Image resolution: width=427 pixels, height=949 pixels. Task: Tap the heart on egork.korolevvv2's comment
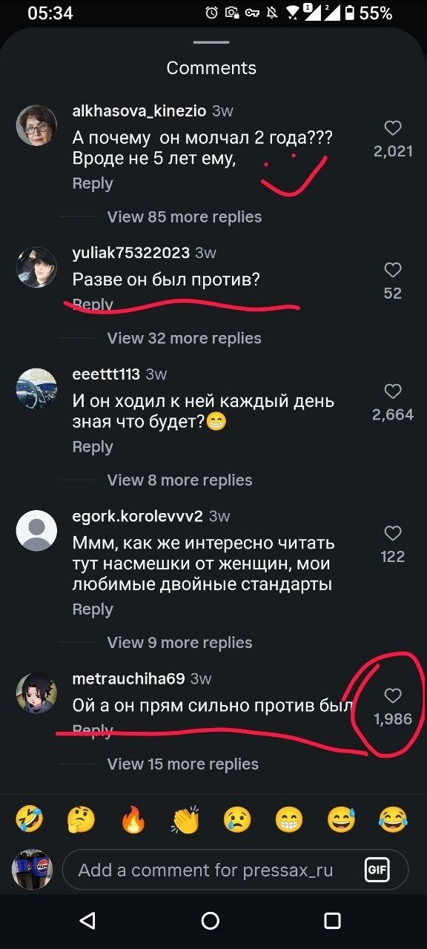click(x=393, y=533)
